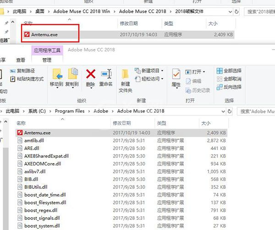Click lower navigation pane scrollbar up arrow
This screenshot has height=230, width=275.
click(x=6, y=121)
